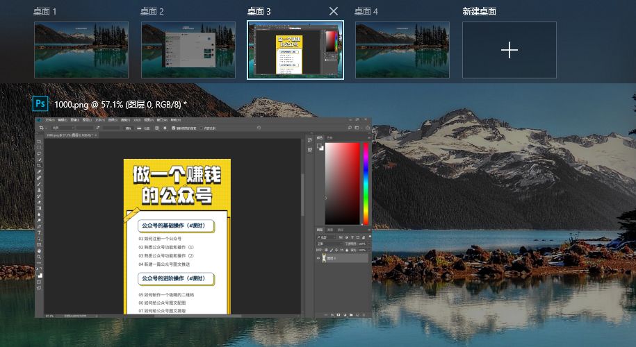
Task: Click the Screen Mode icon at toolbar bottom
Action: tap(39, 288)
